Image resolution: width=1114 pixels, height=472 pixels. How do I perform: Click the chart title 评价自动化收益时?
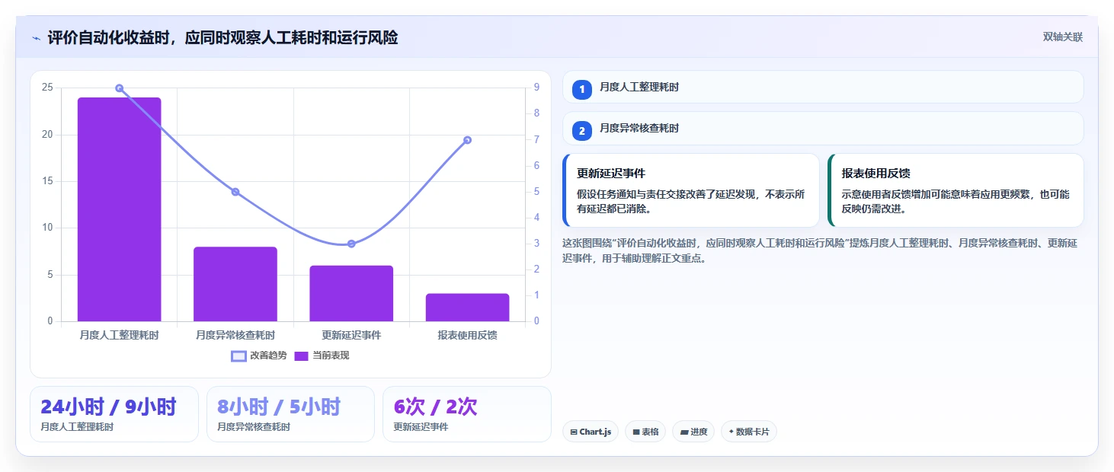(222, 37)
